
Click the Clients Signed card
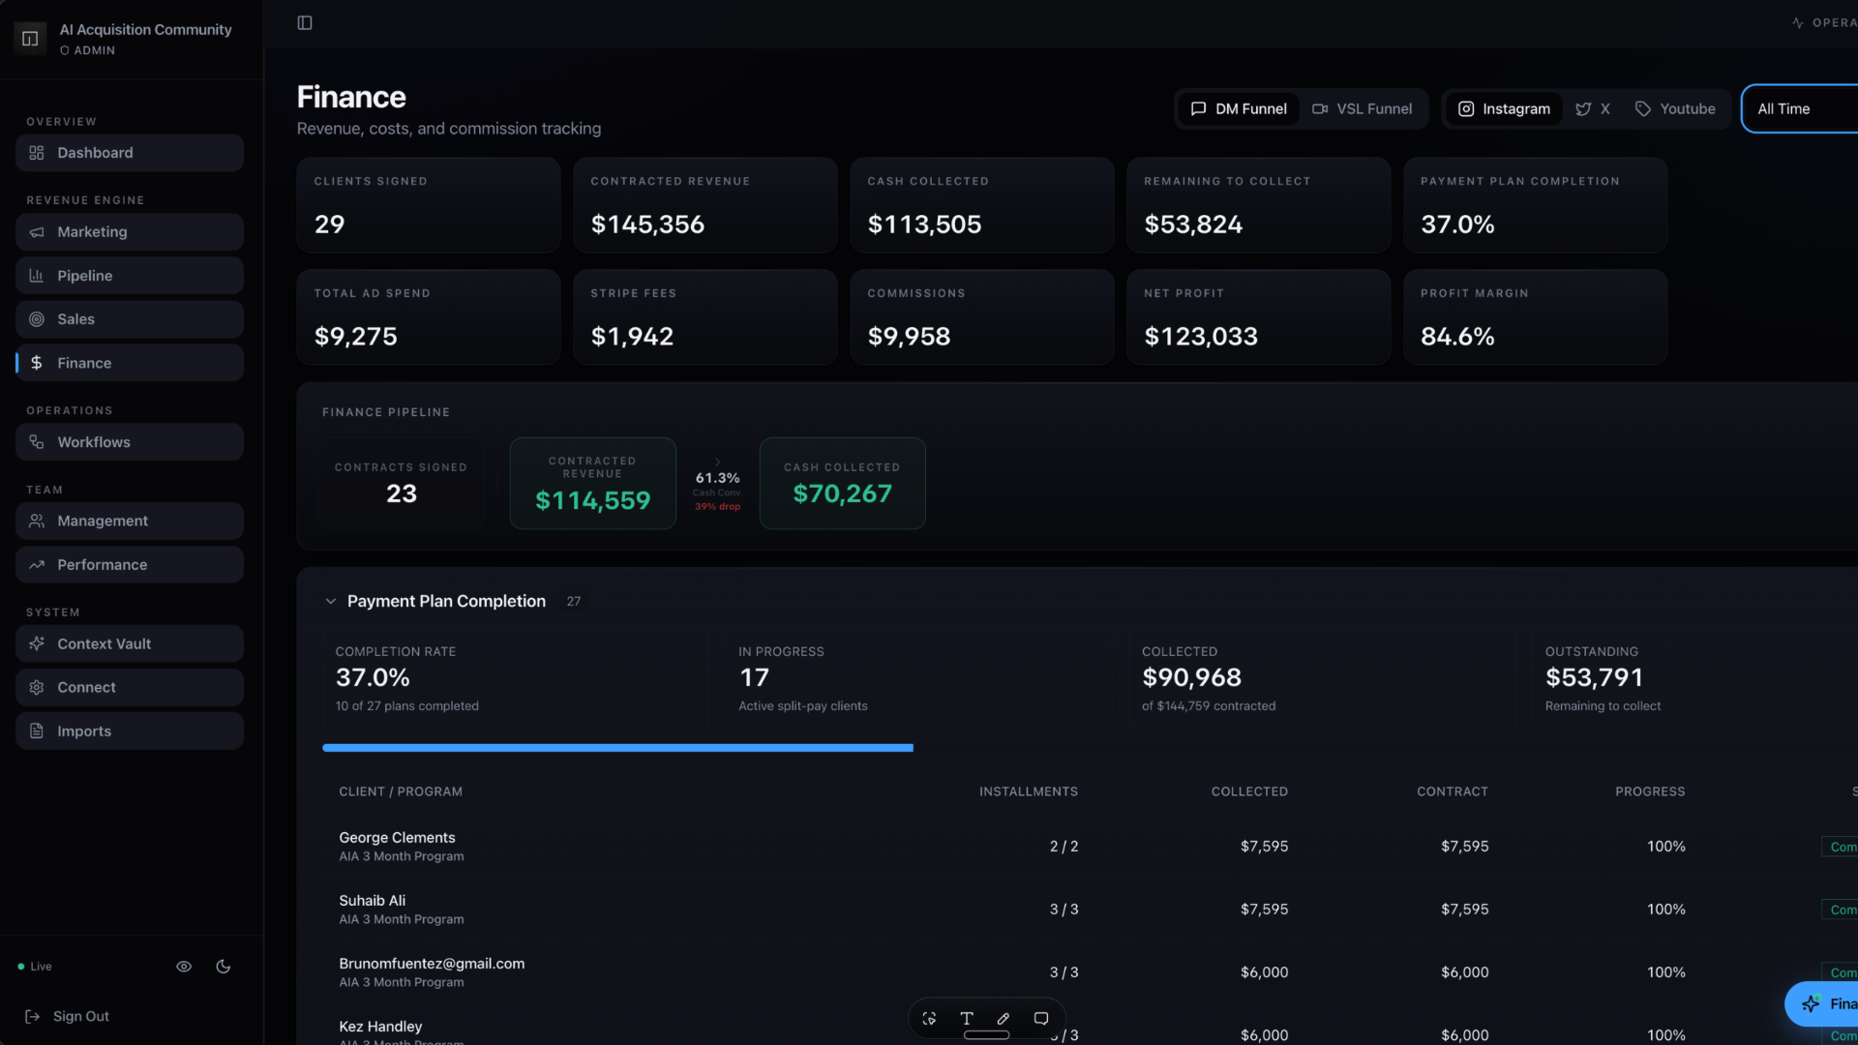pos(429,206)
